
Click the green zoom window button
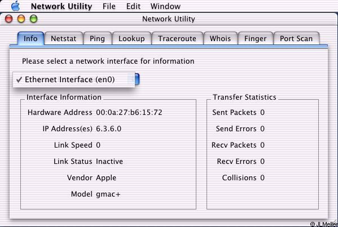point(34,19)
